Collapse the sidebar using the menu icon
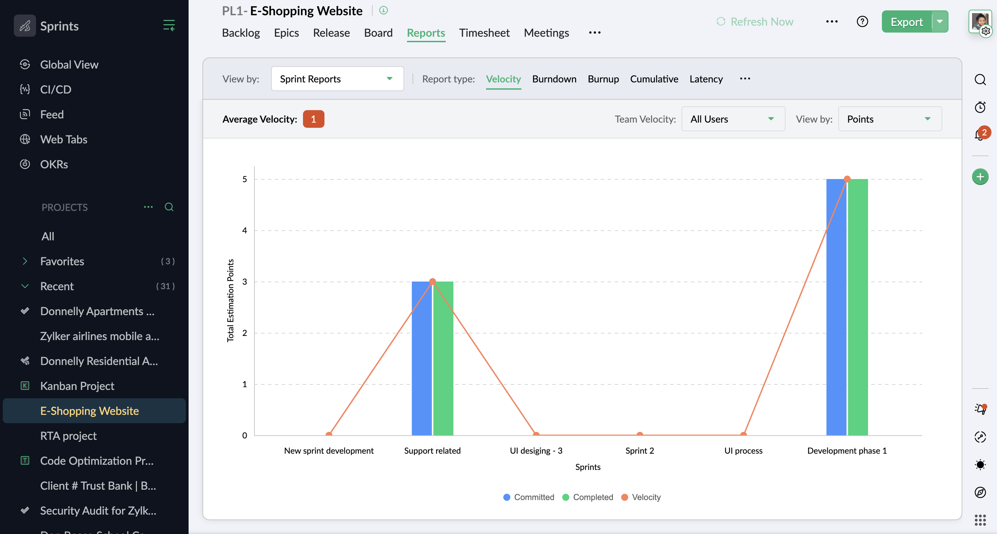The height and width of the screenshot is (534, 997). pos(169,26)
